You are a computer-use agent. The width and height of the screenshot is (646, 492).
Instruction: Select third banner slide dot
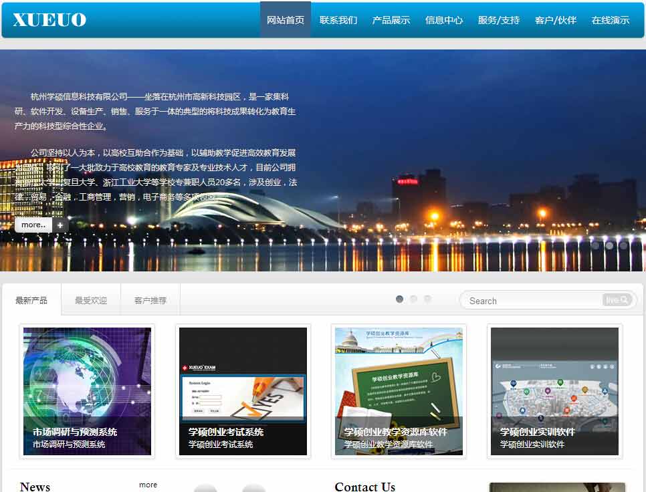point(623,245)
